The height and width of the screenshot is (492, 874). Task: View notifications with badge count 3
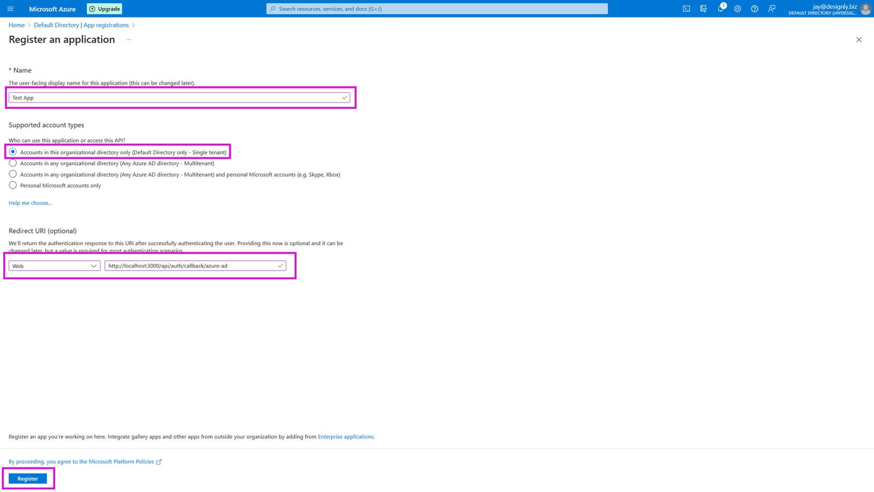coord(721,9)
